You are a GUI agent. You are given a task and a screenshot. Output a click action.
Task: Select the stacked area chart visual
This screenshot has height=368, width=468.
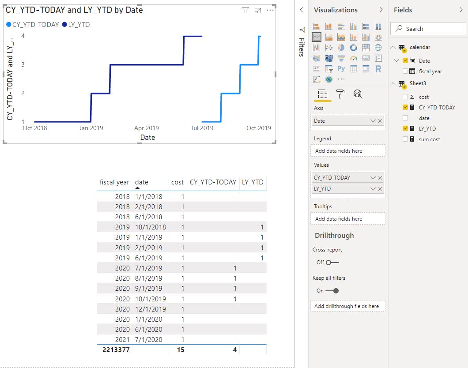pyautogui.click(x=341, y=37)
